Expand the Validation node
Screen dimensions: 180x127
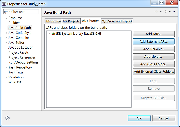click(6, 77)
